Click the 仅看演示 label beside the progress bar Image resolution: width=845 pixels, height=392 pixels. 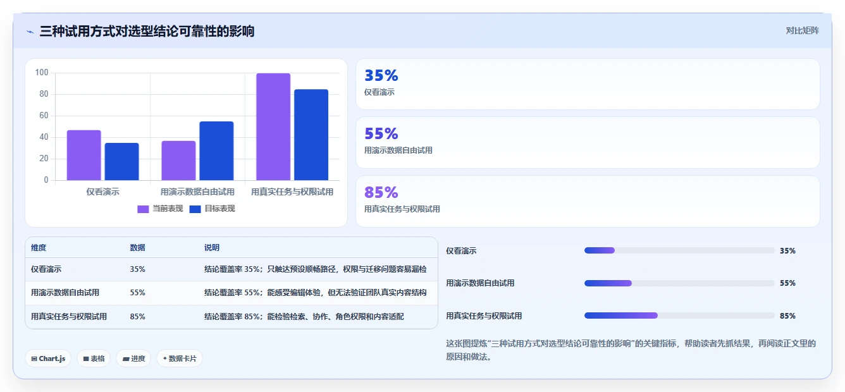pyautogui.click(x=461, y=251)
